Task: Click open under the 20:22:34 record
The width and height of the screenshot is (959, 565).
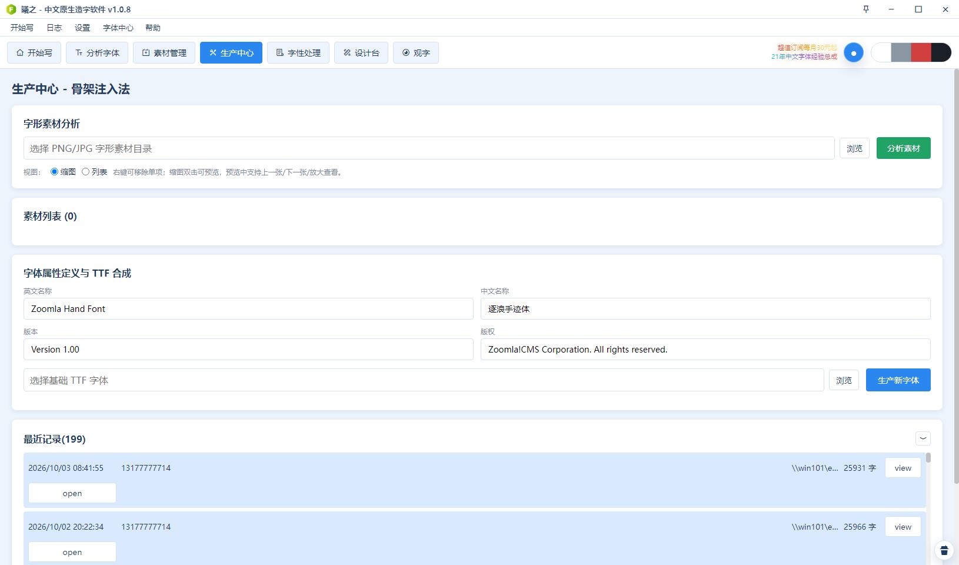Action: coord(72,552)
